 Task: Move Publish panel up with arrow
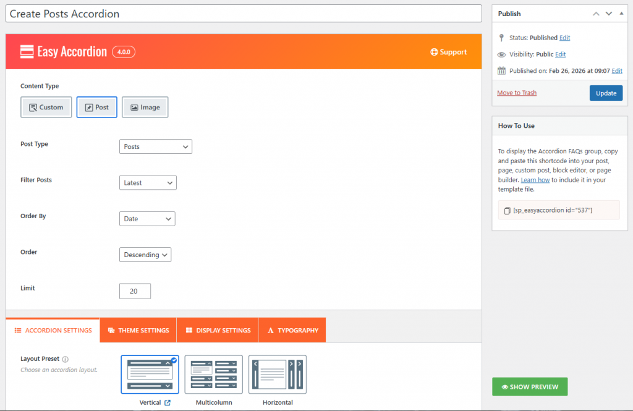tap(596, 14)
